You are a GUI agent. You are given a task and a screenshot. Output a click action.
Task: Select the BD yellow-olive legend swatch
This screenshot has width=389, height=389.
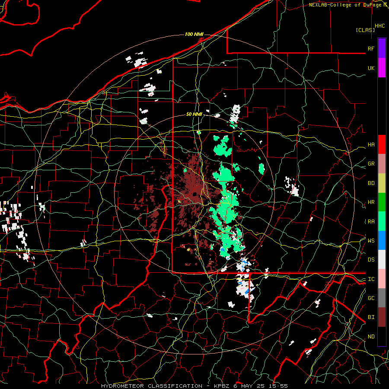(382, 183)
